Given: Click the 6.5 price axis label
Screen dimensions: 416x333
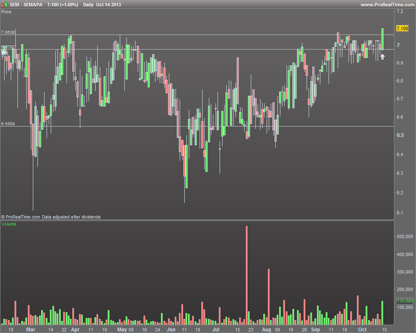Looking at the screenshot, I should coord(400,135).
